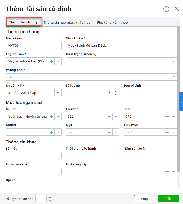
Task: Add new Chương using plus icon
Action: click(x=109, y=117)
